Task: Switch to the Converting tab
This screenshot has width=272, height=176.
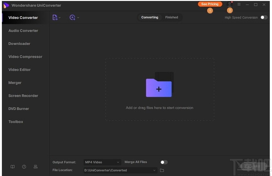Action: (x=150, y=17)
